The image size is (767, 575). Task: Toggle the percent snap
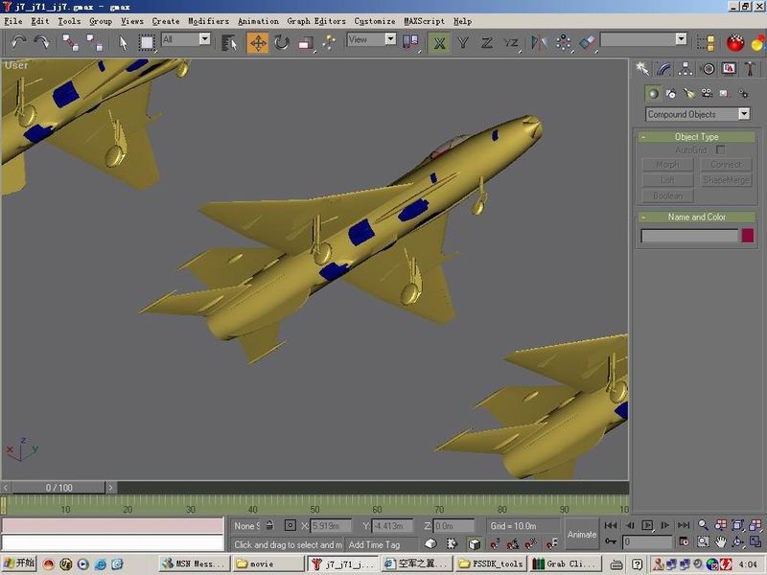(x=531, y=543)
